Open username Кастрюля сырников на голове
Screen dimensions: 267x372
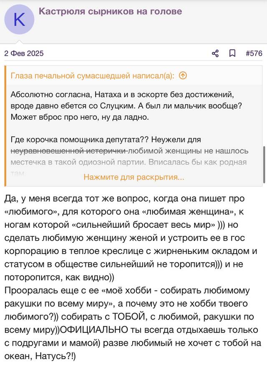point(111,11)
